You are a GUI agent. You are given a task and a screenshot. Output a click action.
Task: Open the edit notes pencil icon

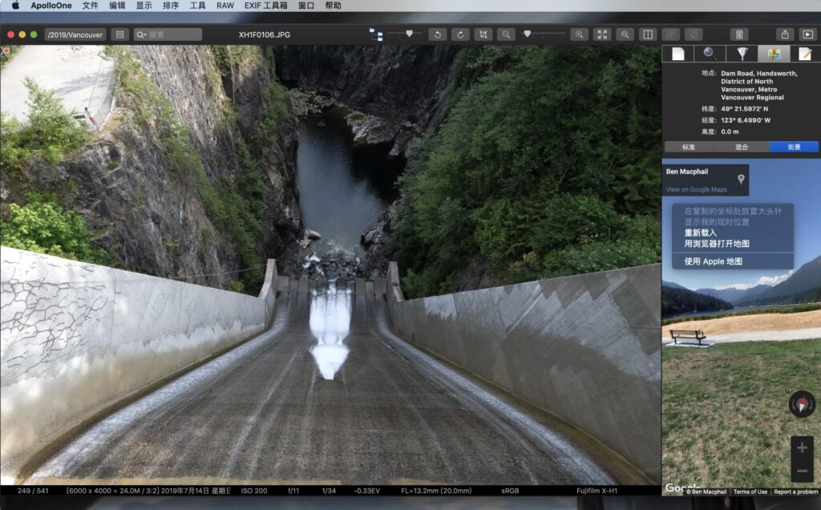805,53
